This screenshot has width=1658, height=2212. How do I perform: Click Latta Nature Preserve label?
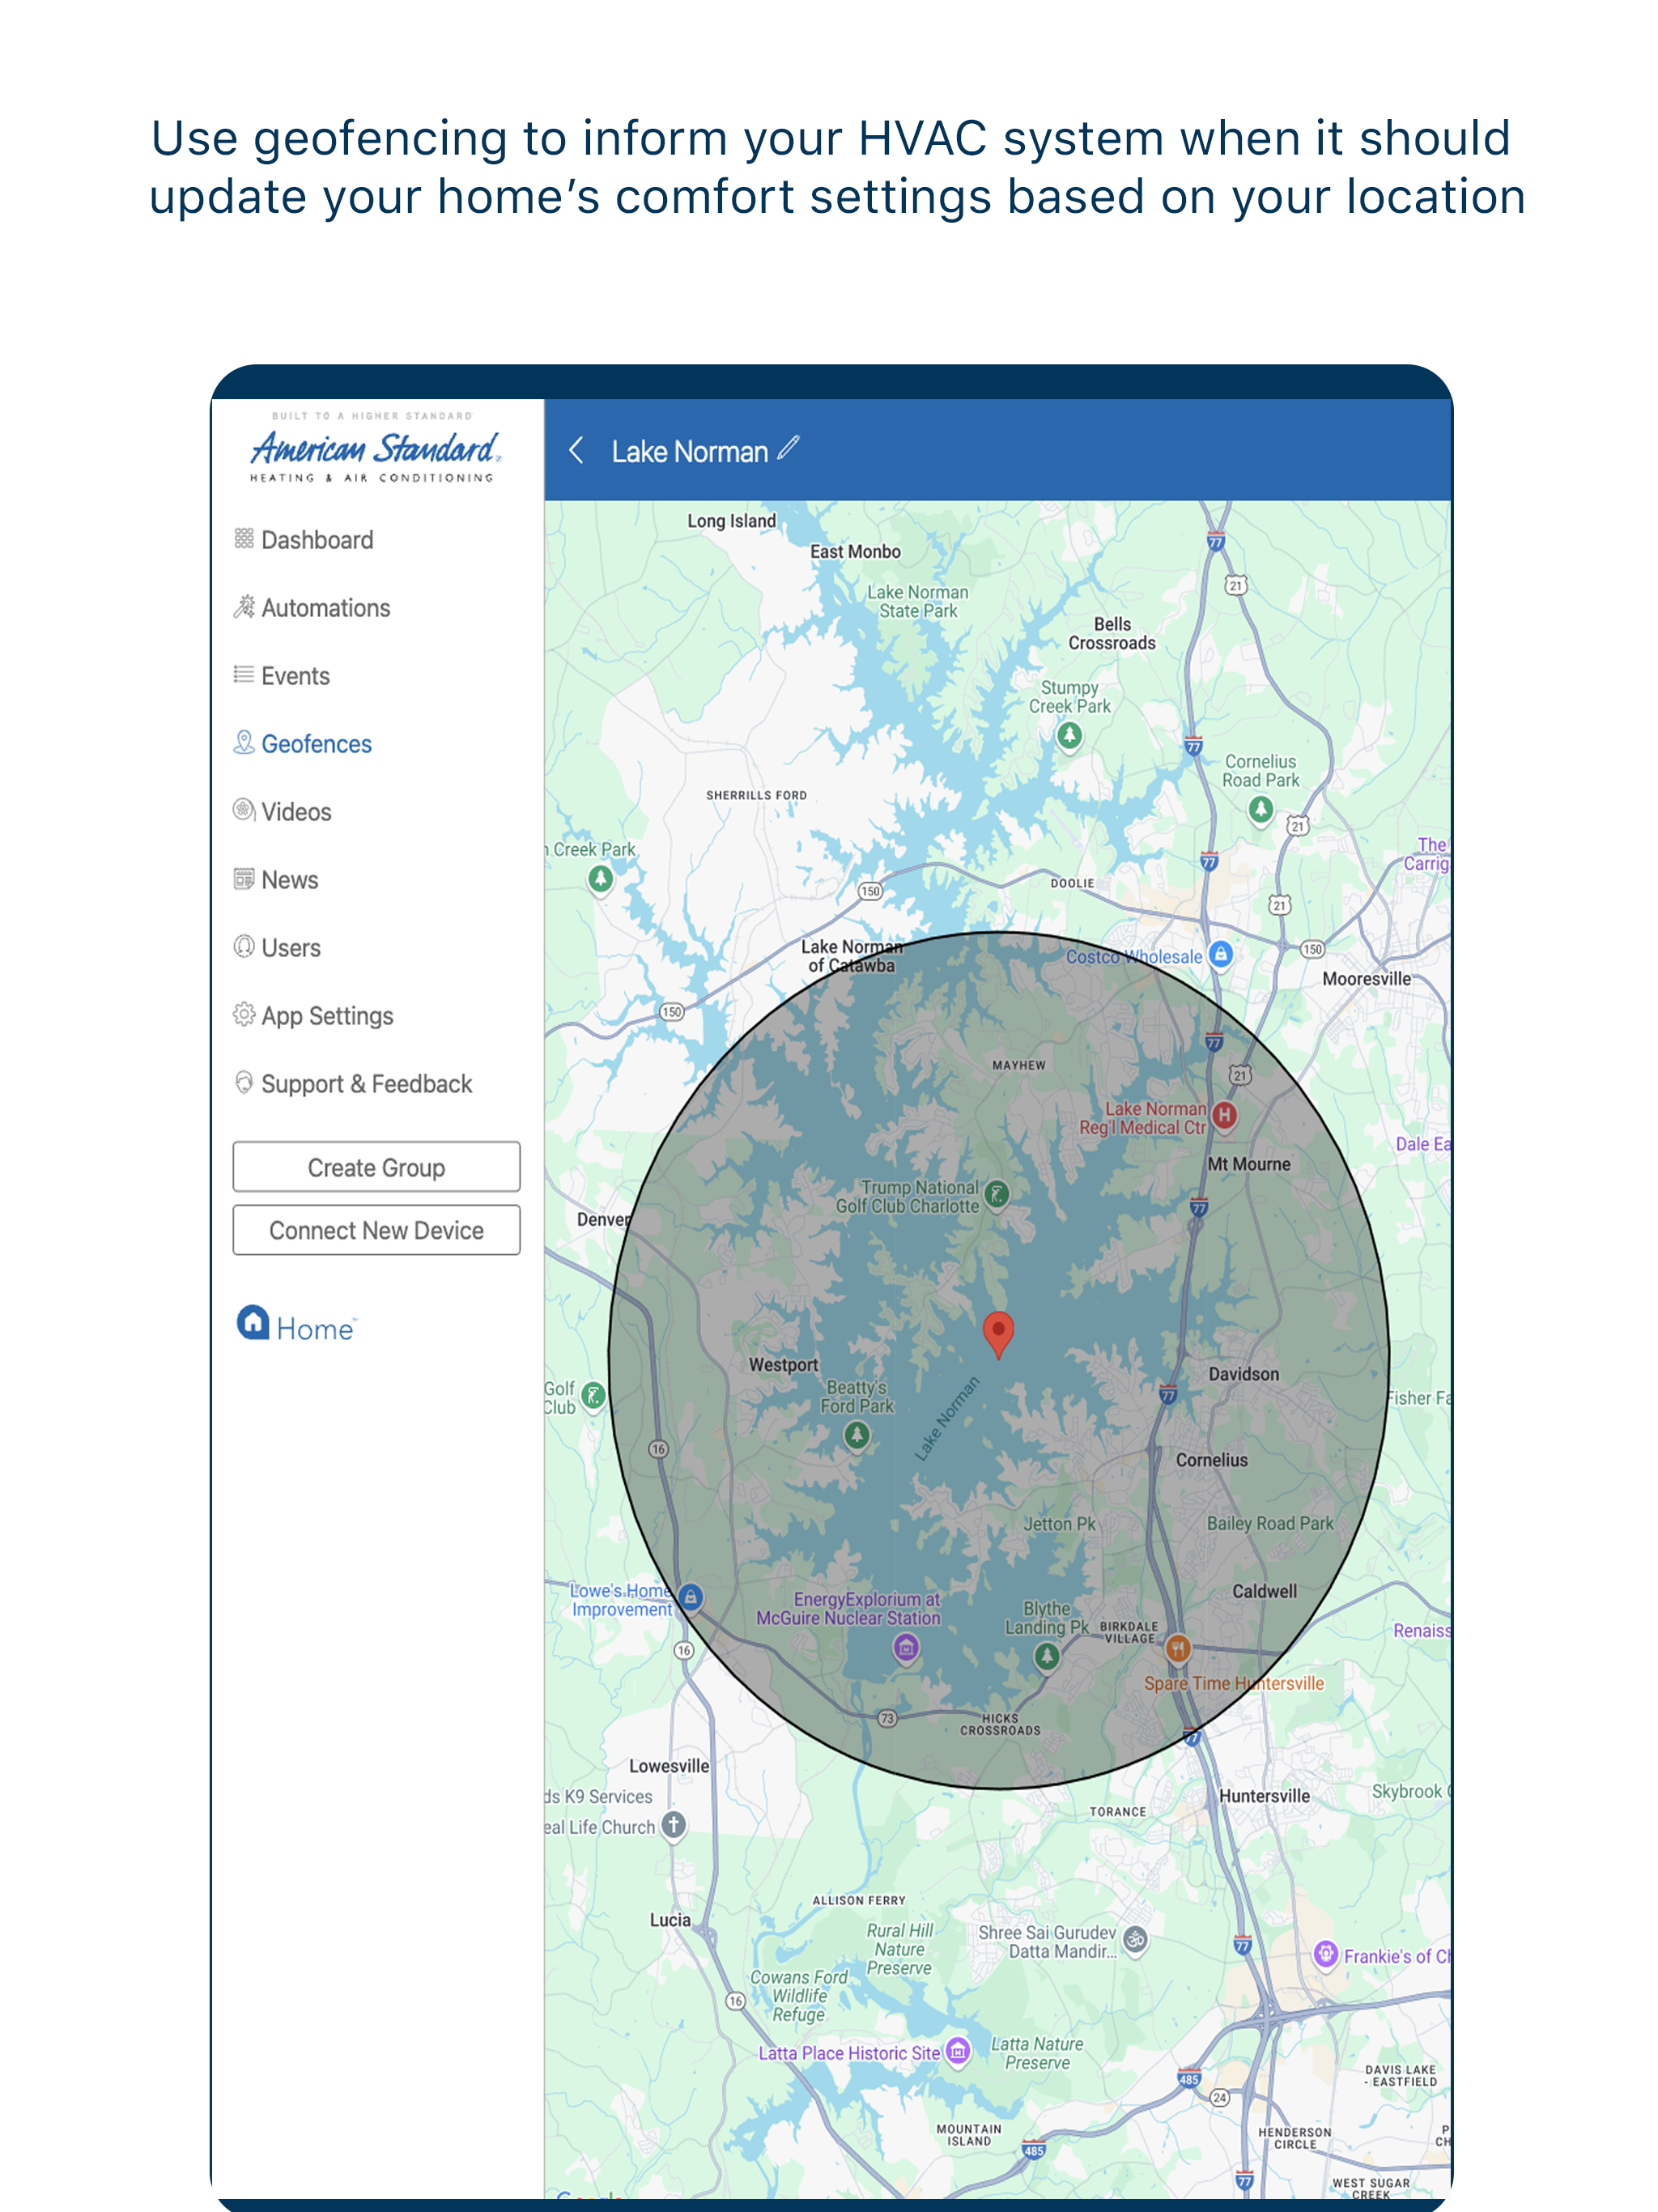[1037, 2054]
